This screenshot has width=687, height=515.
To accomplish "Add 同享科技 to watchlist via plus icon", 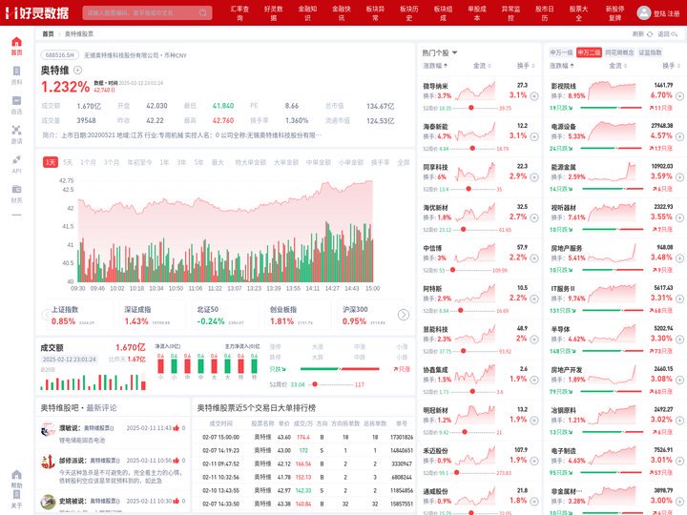I will point(534,177).
